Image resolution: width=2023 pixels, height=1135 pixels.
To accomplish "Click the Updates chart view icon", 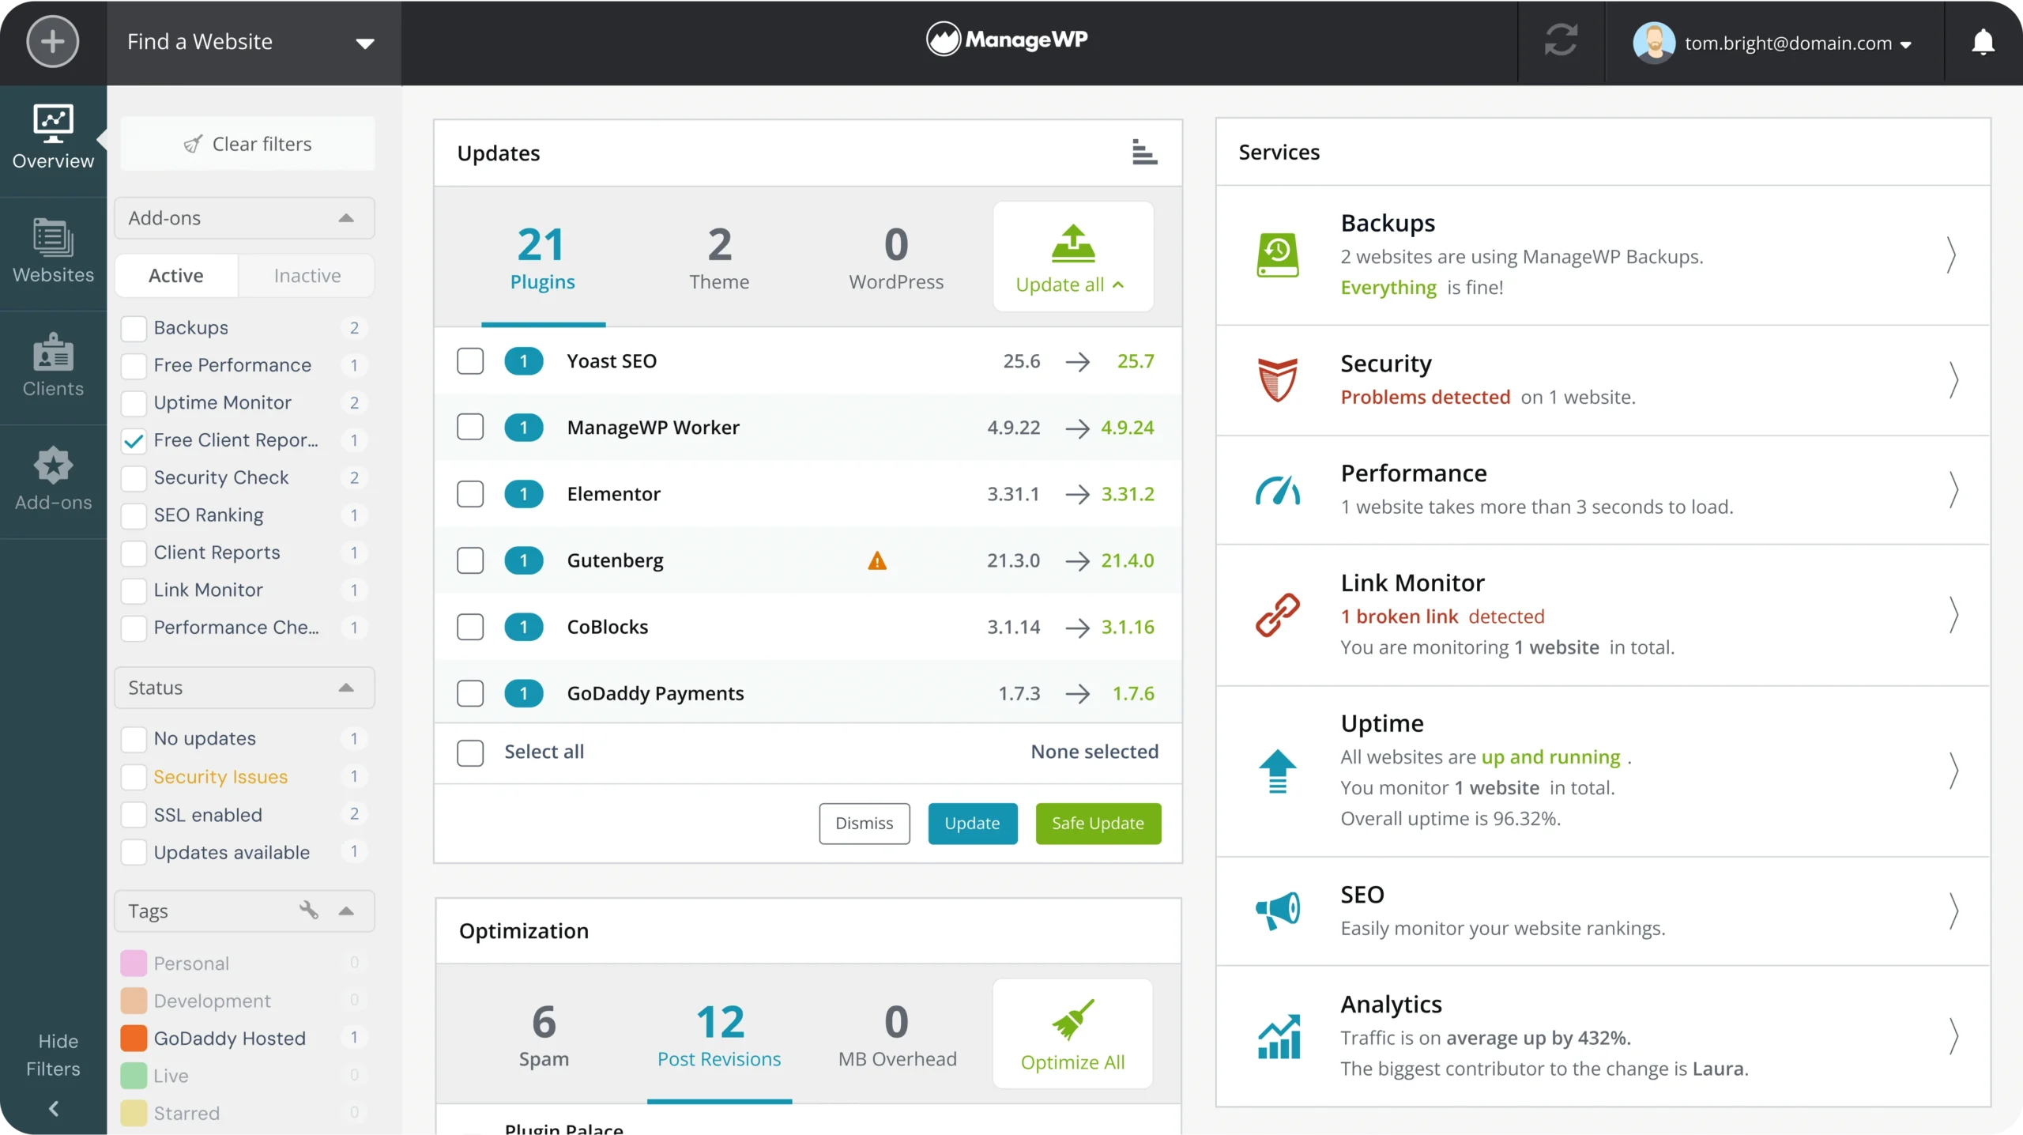I will (x=1144, y=153).
